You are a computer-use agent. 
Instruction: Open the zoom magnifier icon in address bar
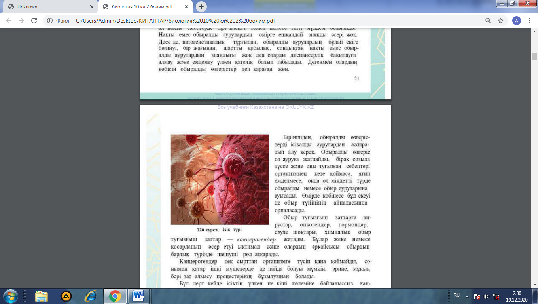pos(488,21)
